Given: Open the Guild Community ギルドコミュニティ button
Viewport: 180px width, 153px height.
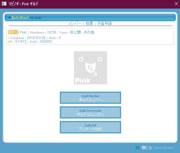Looking at the screenshot, I should click(x=90, y=112).
